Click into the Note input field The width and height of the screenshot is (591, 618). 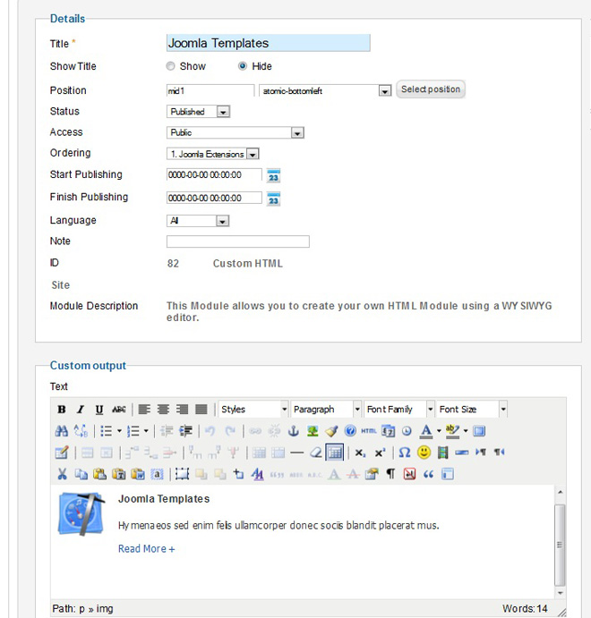click(x=237, y=241)
